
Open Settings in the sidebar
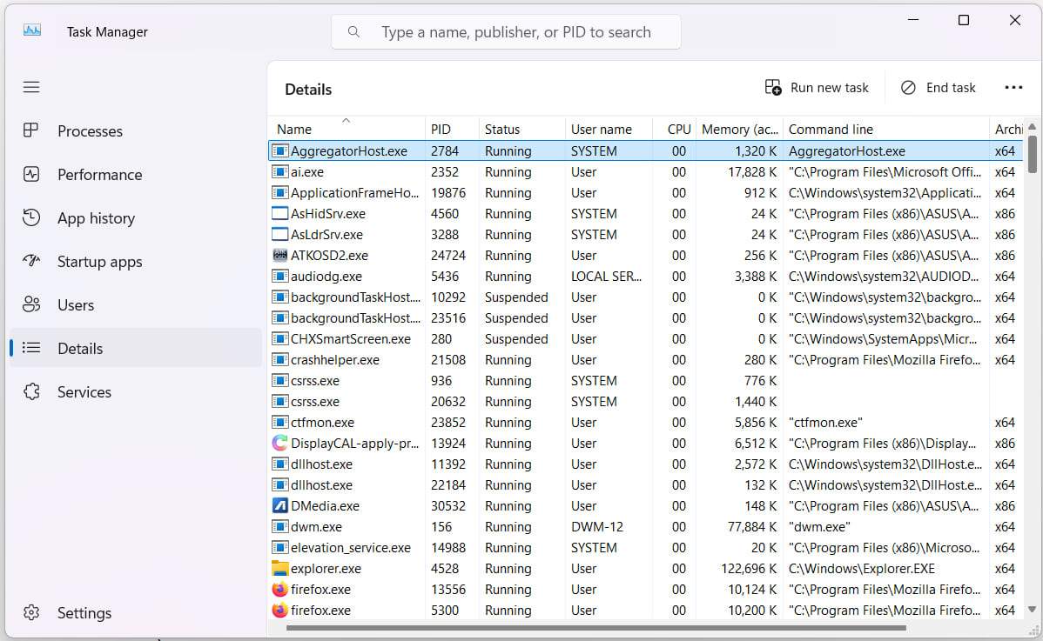pyautogui.click(x=136, y=612)
